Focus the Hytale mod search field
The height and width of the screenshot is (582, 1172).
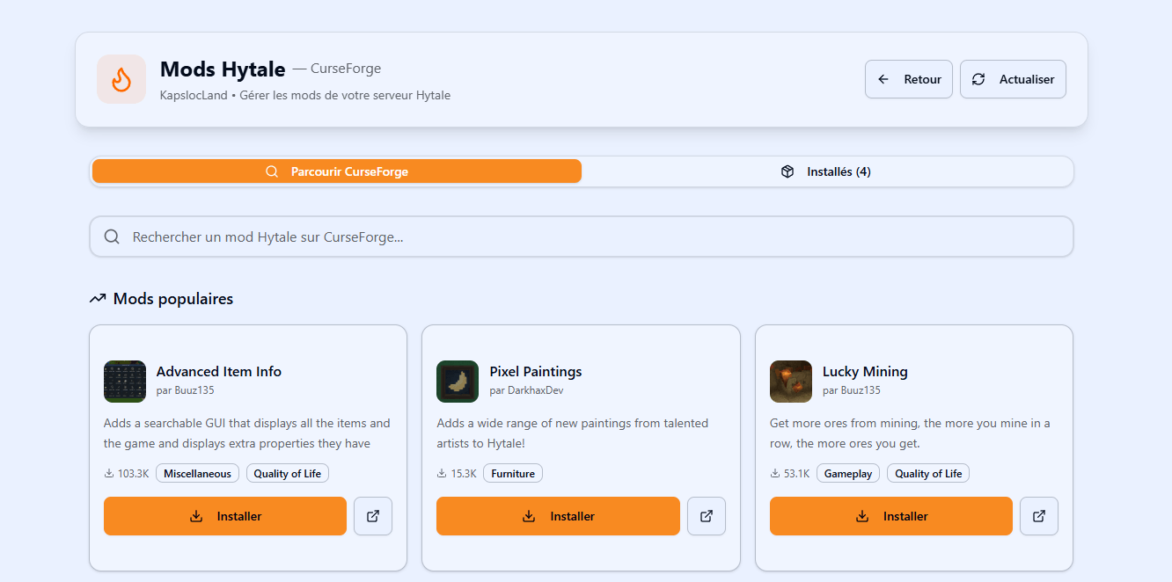point(582,236)
